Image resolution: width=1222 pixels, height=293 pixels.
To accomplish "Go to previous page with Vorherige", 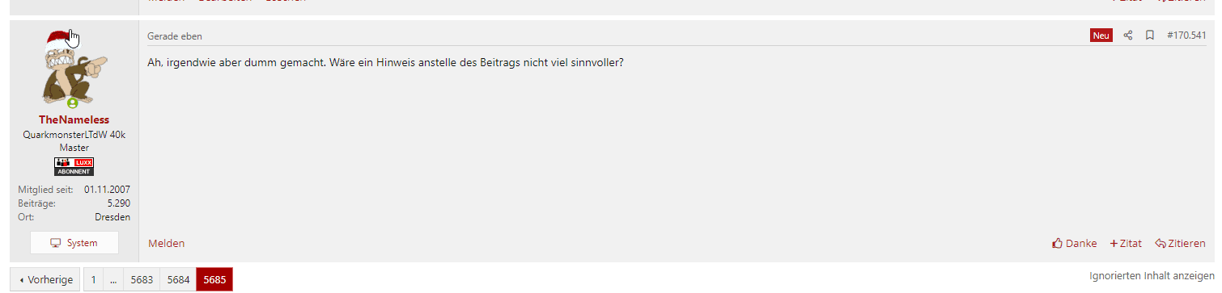I will [x=45, y=279].
